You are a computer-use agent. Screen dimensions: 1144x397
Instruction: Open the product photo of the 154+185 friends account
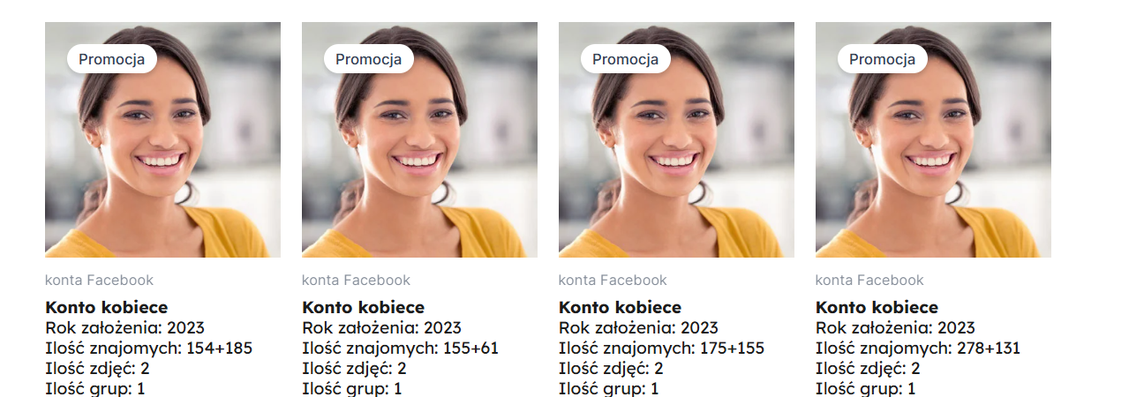coord(162,139)
